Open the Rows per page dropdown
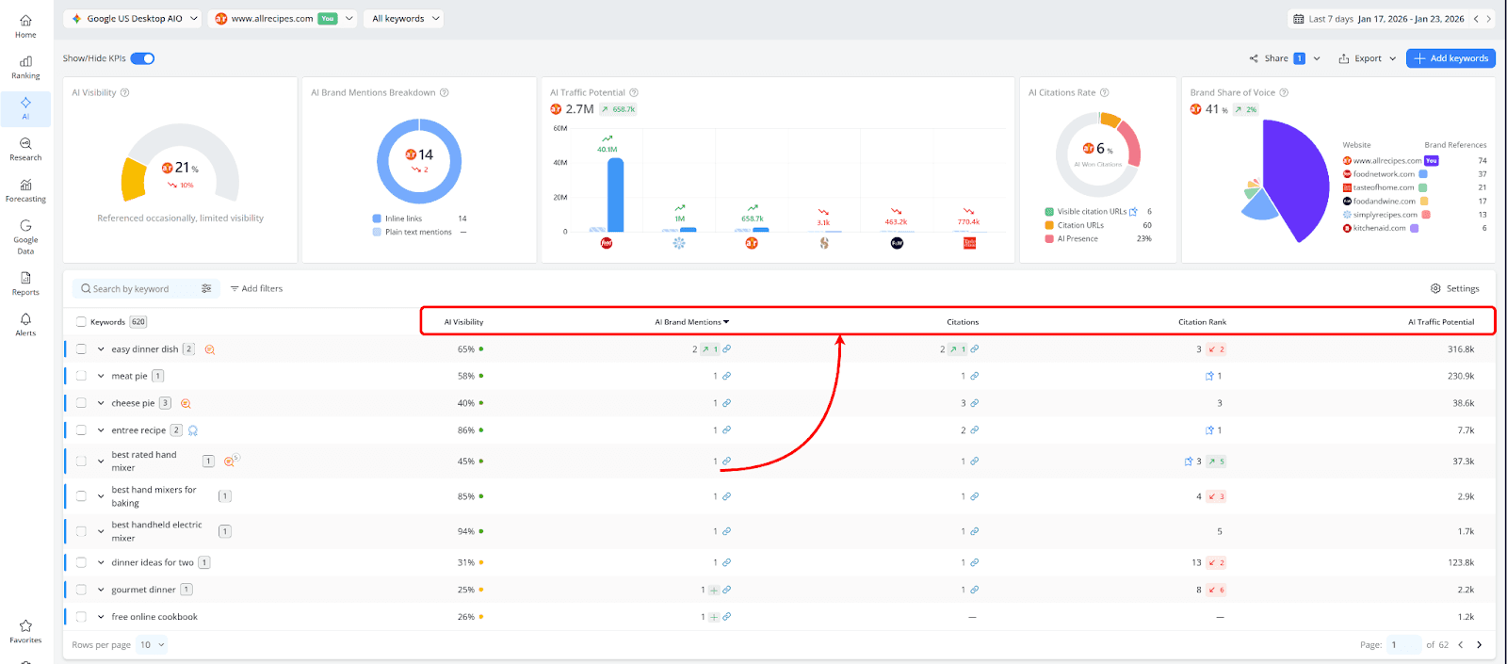This screenshot has width=1507, height=664. pos(152,645)
